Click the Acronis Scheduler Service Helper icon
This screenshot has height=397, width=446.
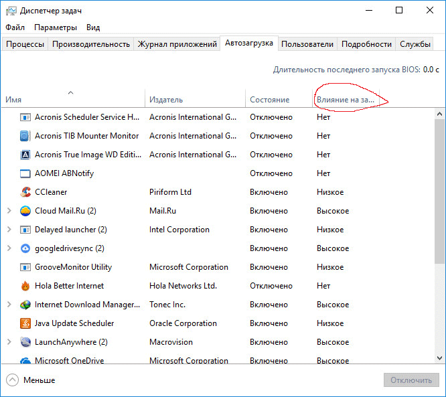coord(25,117)
